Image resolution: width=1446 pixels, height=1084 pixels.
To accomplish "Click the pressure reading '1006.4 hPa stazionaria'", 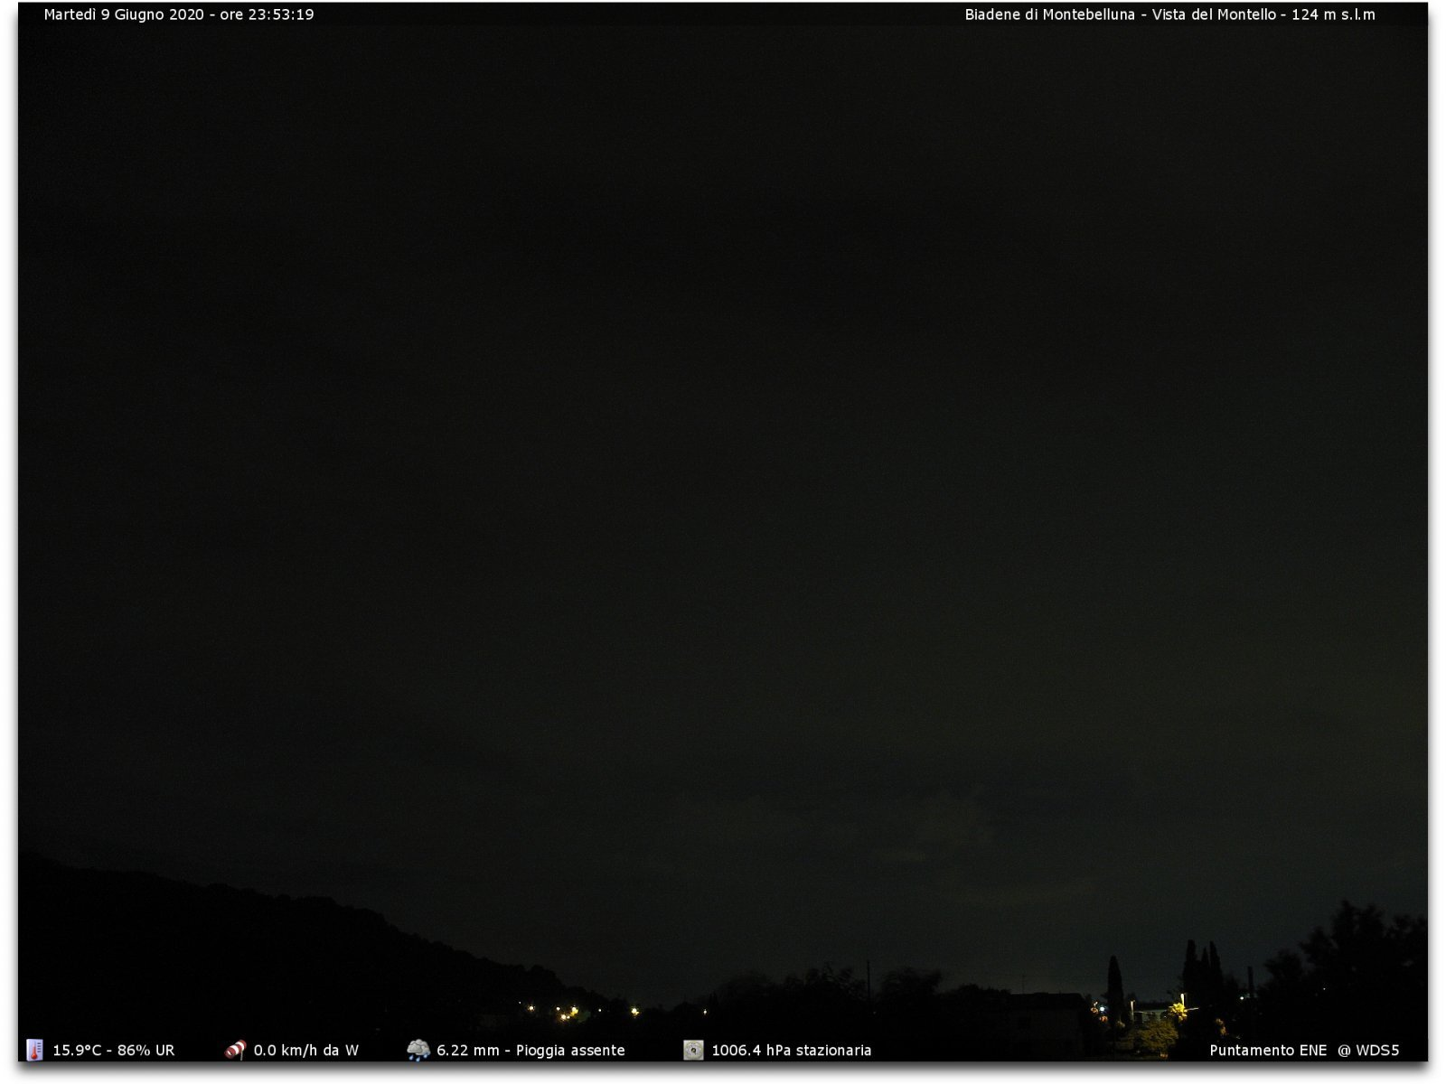I will 792,1051.
